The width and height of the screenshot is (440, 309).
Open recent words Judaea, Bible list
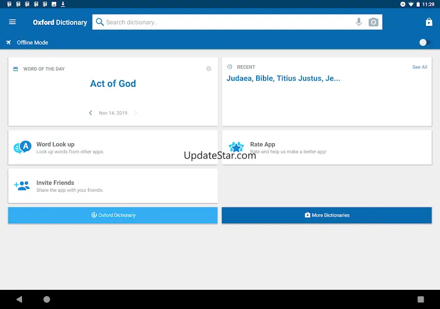[283, 78]
